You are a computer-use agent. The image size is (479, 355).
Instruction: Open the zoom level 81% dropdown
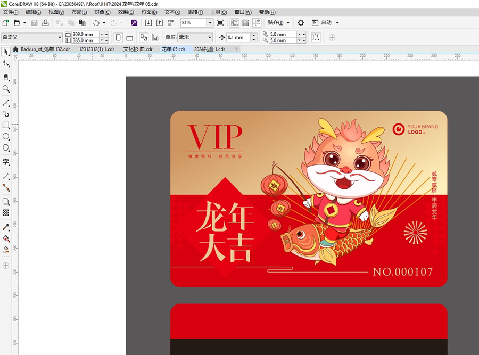click(x=210, y=22)
